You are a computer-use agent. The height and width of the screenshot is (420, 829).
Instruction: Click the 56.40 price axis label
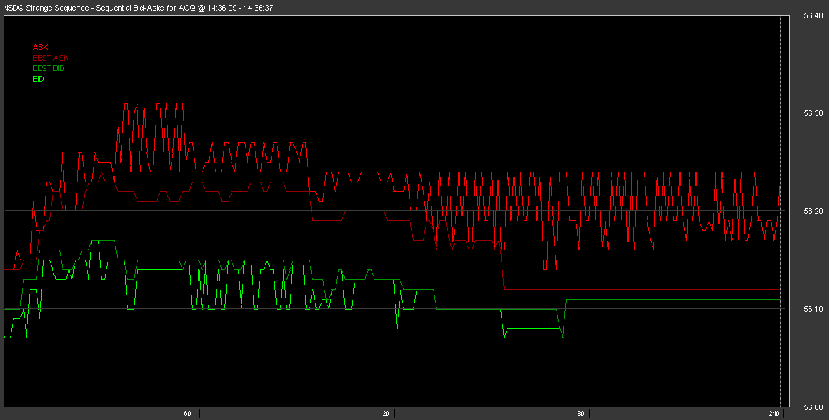pos(813,16)
